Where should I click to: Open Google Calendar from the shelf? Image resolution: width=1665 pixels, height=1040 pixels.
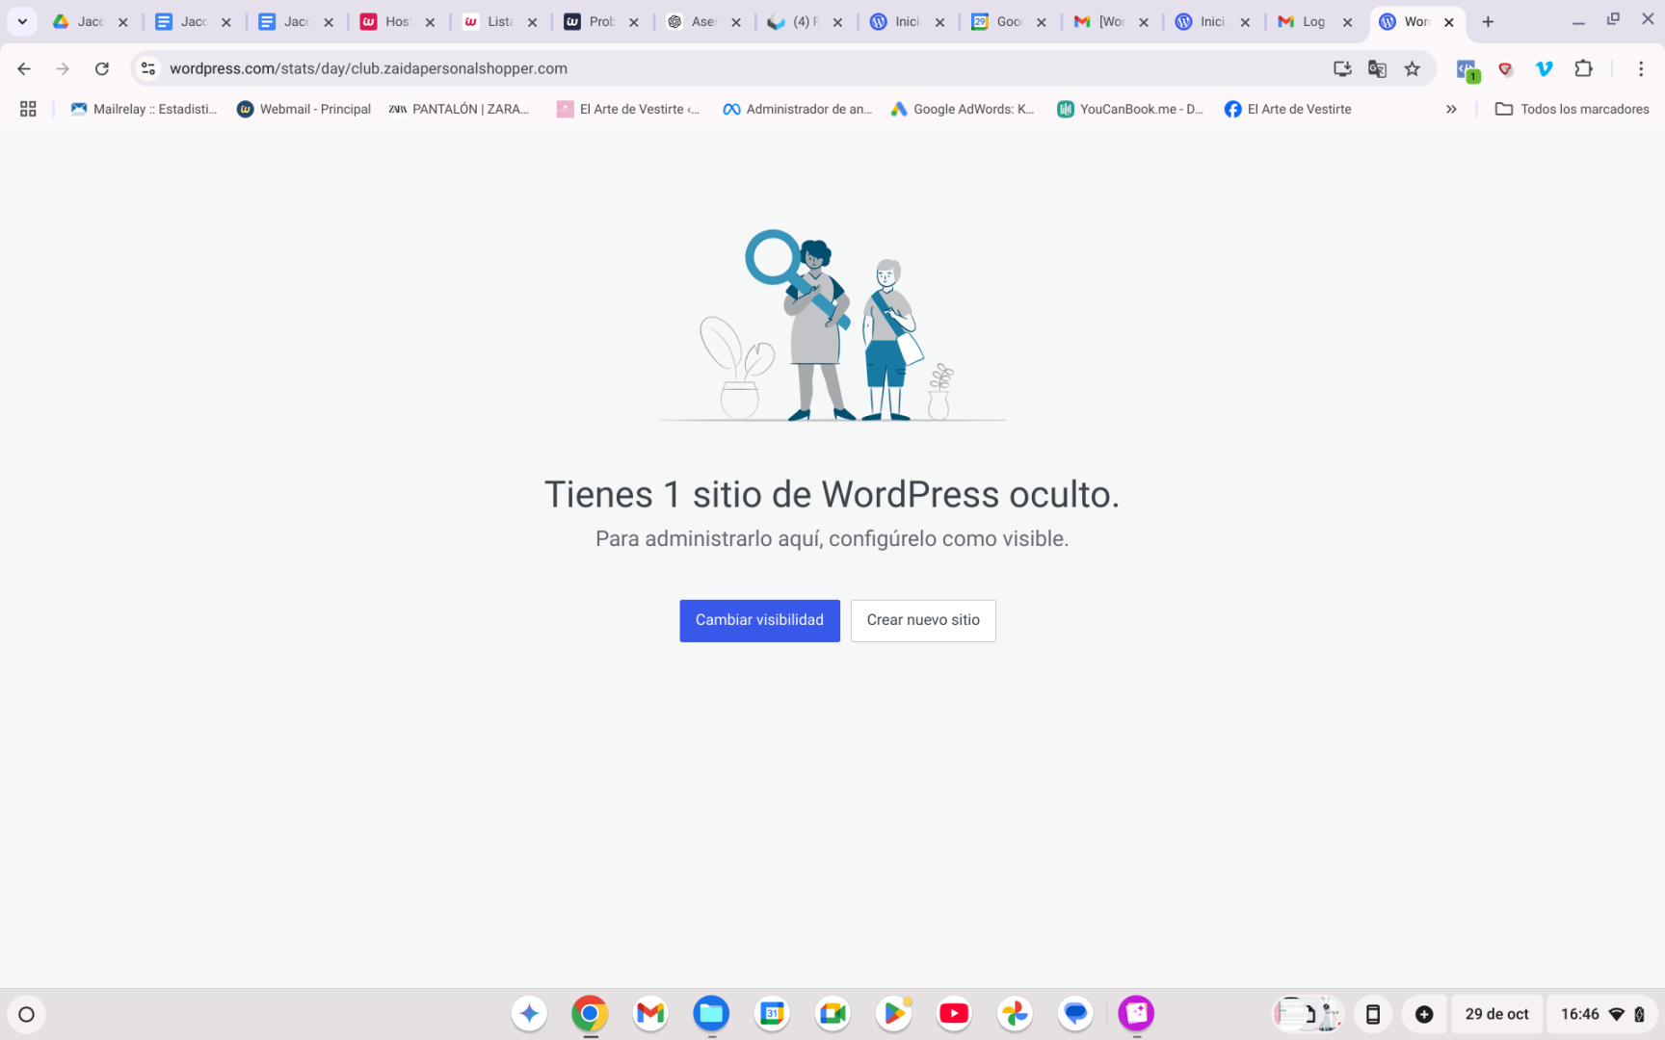[772, 1013]
